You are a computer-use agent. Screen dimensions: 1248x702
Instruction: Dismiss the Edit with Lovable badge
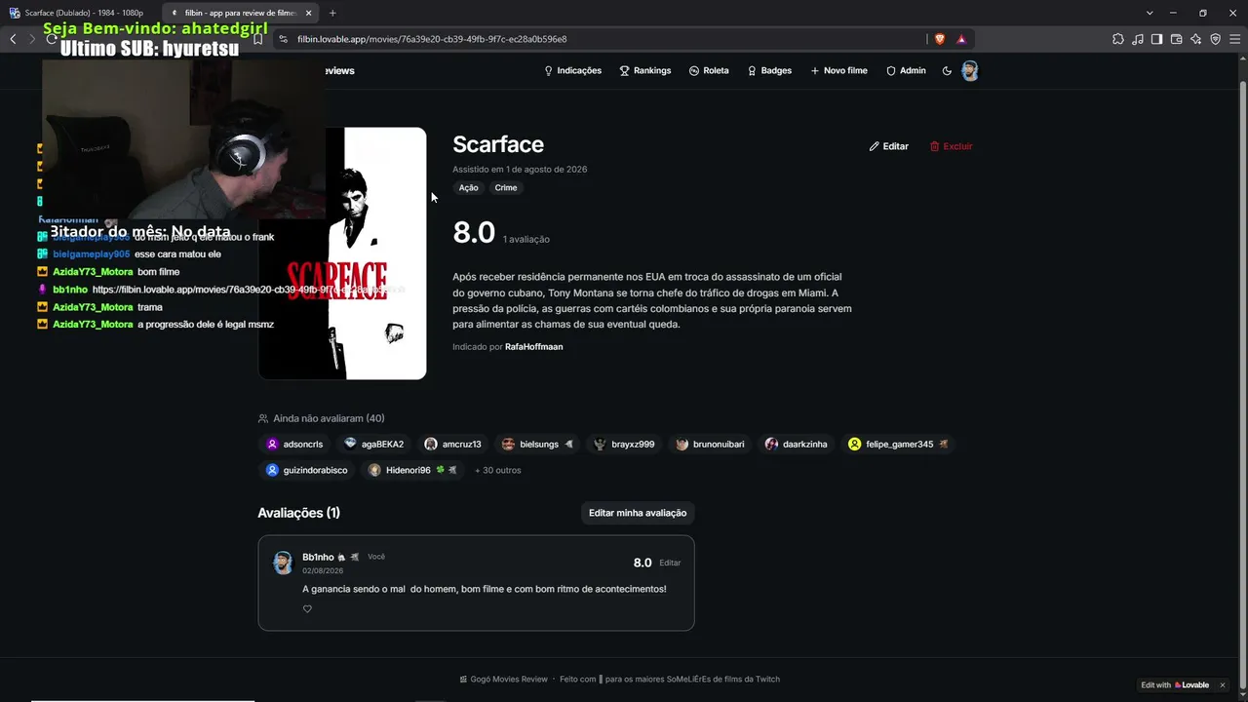tap(1222, 685)
